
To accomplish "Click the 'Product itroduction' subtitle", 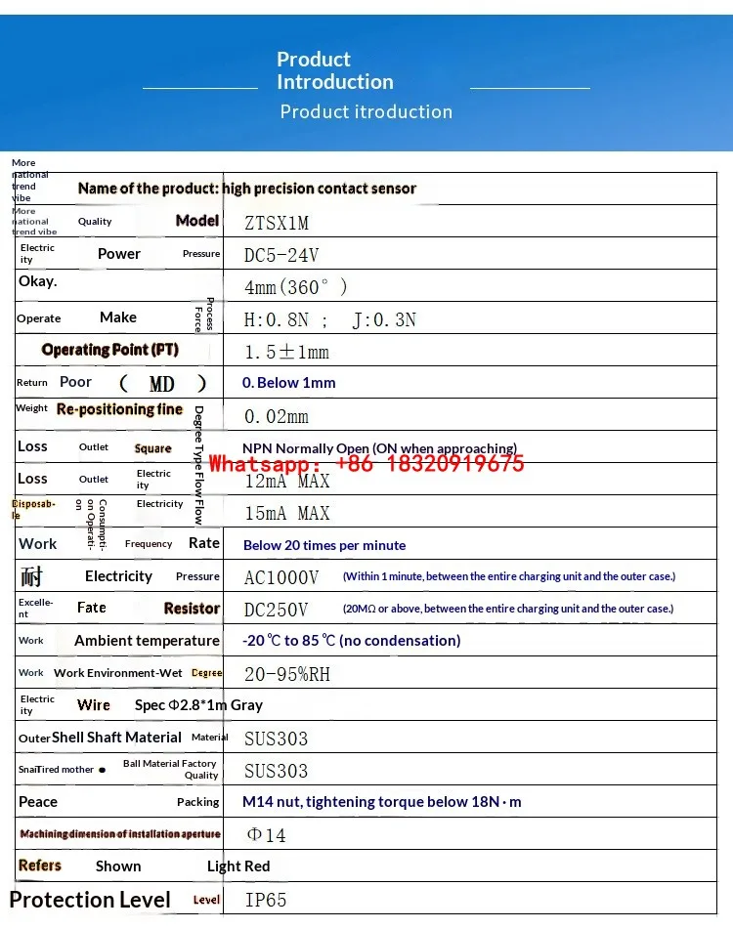I will (x=366, y=112).
